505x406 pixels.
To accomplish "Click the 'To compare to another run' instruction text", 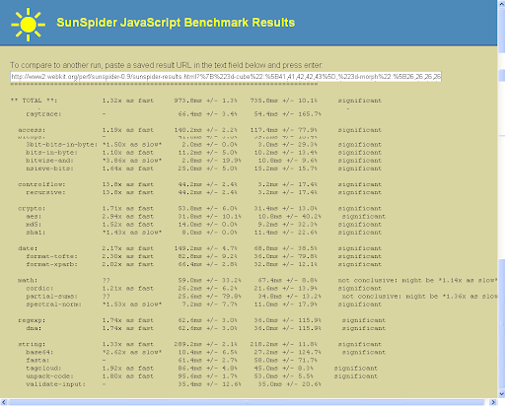I will (x=167, y=65).
